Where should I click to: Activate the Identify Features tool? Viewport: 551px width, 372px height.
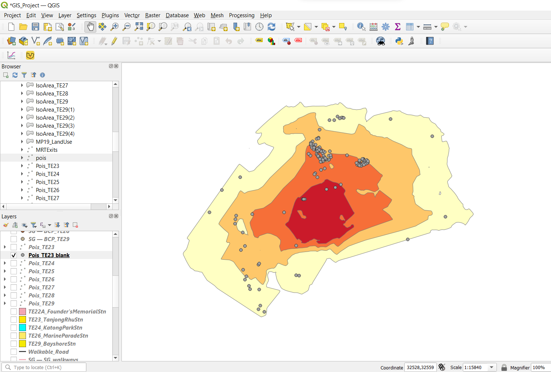point(361,27)
